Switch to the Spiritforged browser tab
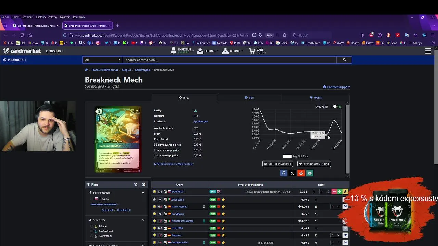The height and width of the screenshot is (246, 438). click(36, 26)
